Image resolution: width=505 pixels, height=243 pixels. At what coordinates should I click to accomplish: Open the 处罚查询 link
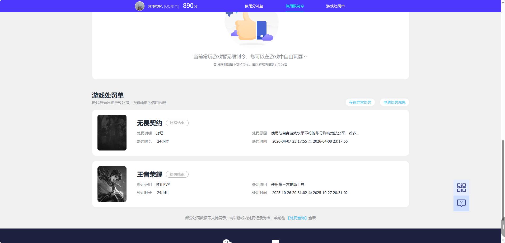tap(297, 218)
